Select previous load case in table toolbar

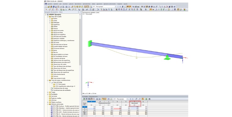click(131, 99)
